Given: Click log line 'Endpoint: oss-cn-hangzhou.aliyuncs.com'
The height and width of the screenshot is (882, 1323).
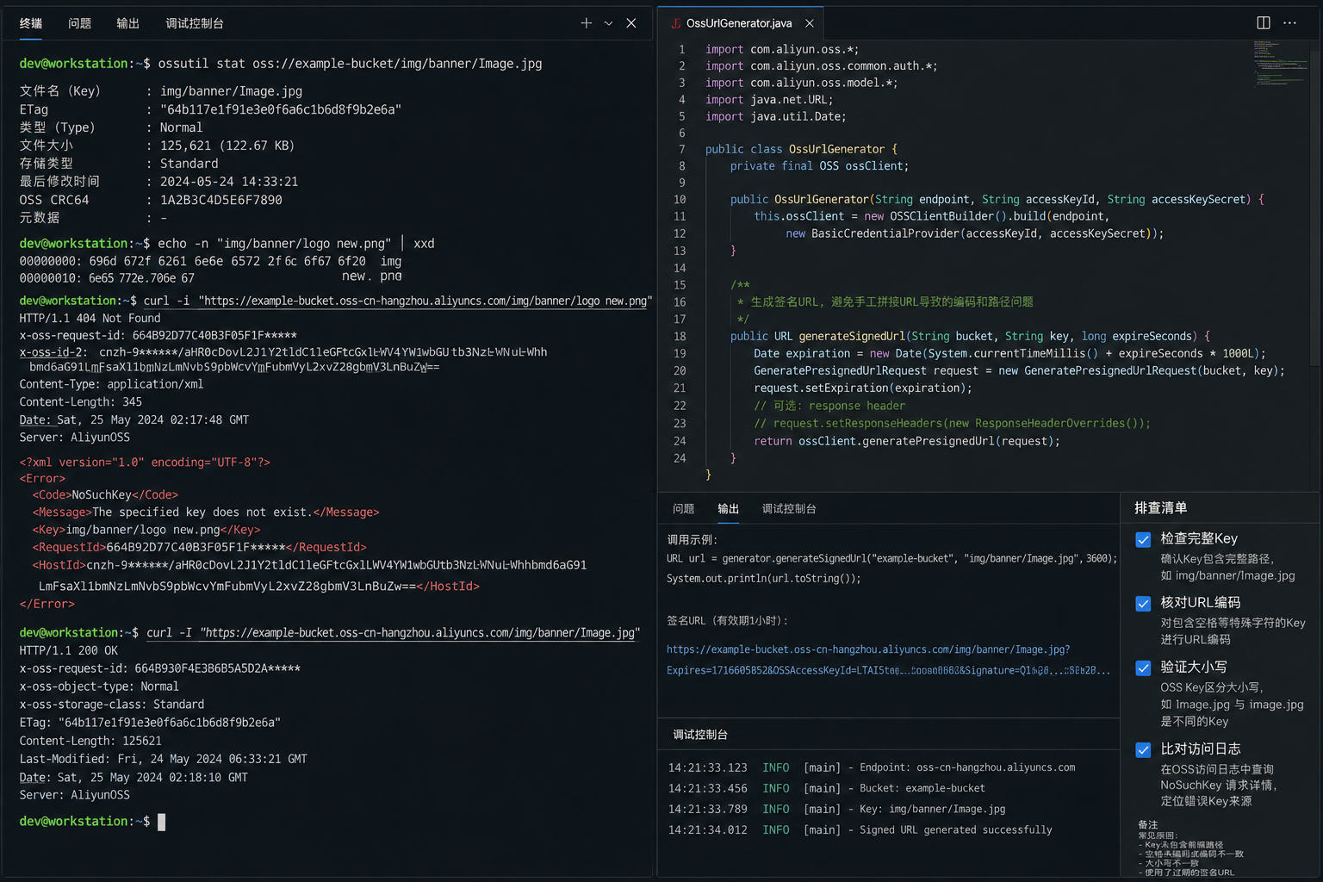Looking at the screenshot, I should pyautogui.click(x=872, y=767).
